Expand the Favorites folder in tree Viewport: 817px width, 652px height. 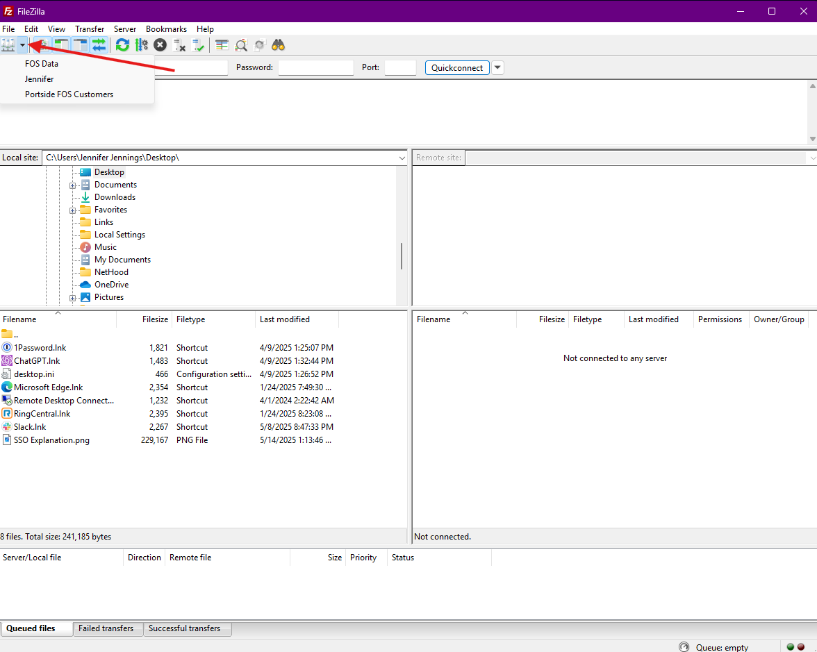(72, 210)
